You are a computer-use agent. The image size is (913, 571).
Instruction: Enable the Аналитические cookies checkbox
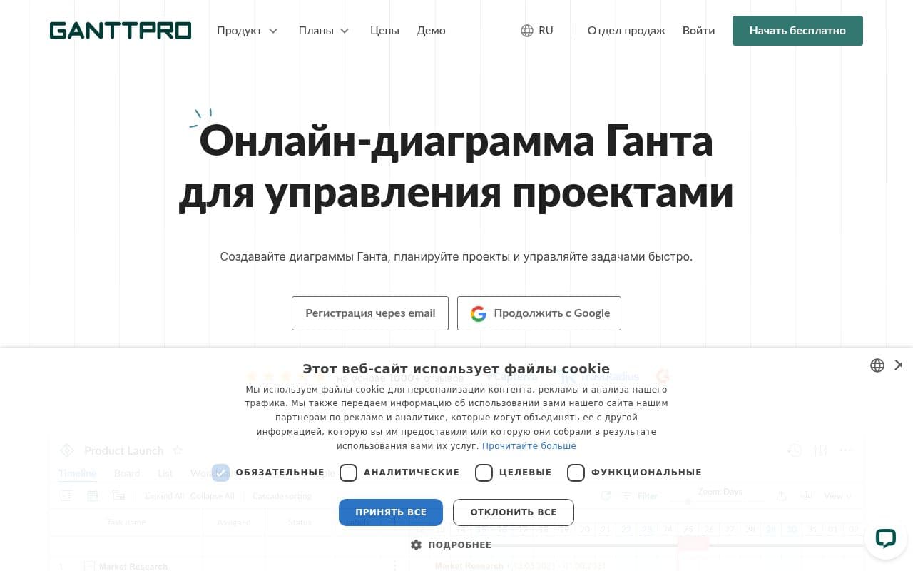tap(348, 473)
